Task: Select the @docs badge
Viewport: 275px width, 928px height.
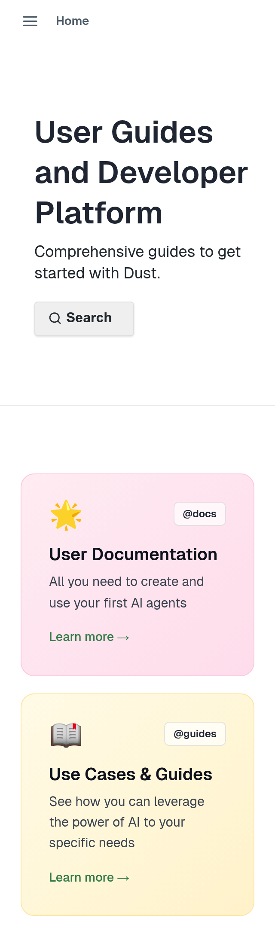Action: 199,513
